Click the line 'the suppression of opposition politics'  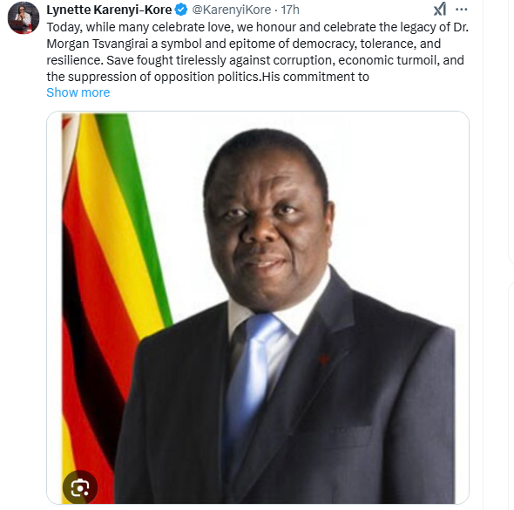coord(208,77)
